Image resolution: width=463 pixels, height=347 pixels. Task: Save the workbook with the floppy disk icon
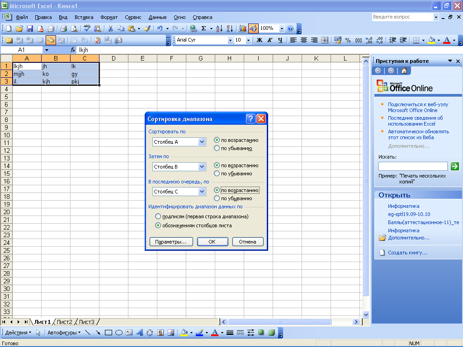[x=30, y=28]
